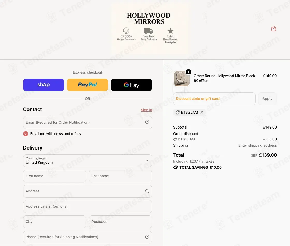The width and height of the screenshot is (290, 246).
Task: Click the Express checkout heading
Action: [87, 72]
